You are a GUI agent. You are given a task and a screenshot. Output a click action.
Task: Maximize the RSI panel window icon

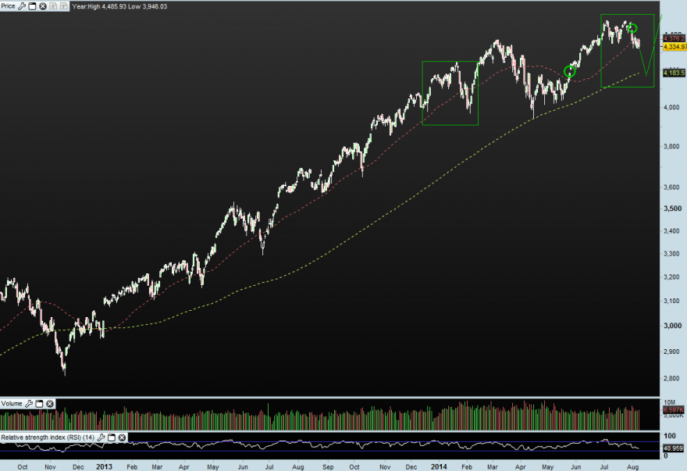112,437
